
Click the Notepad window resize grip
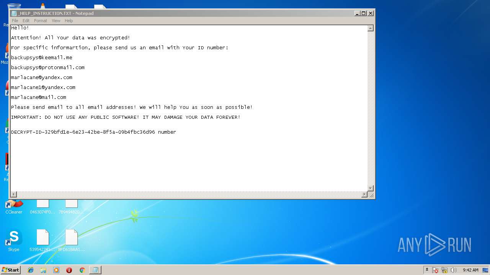371,195
